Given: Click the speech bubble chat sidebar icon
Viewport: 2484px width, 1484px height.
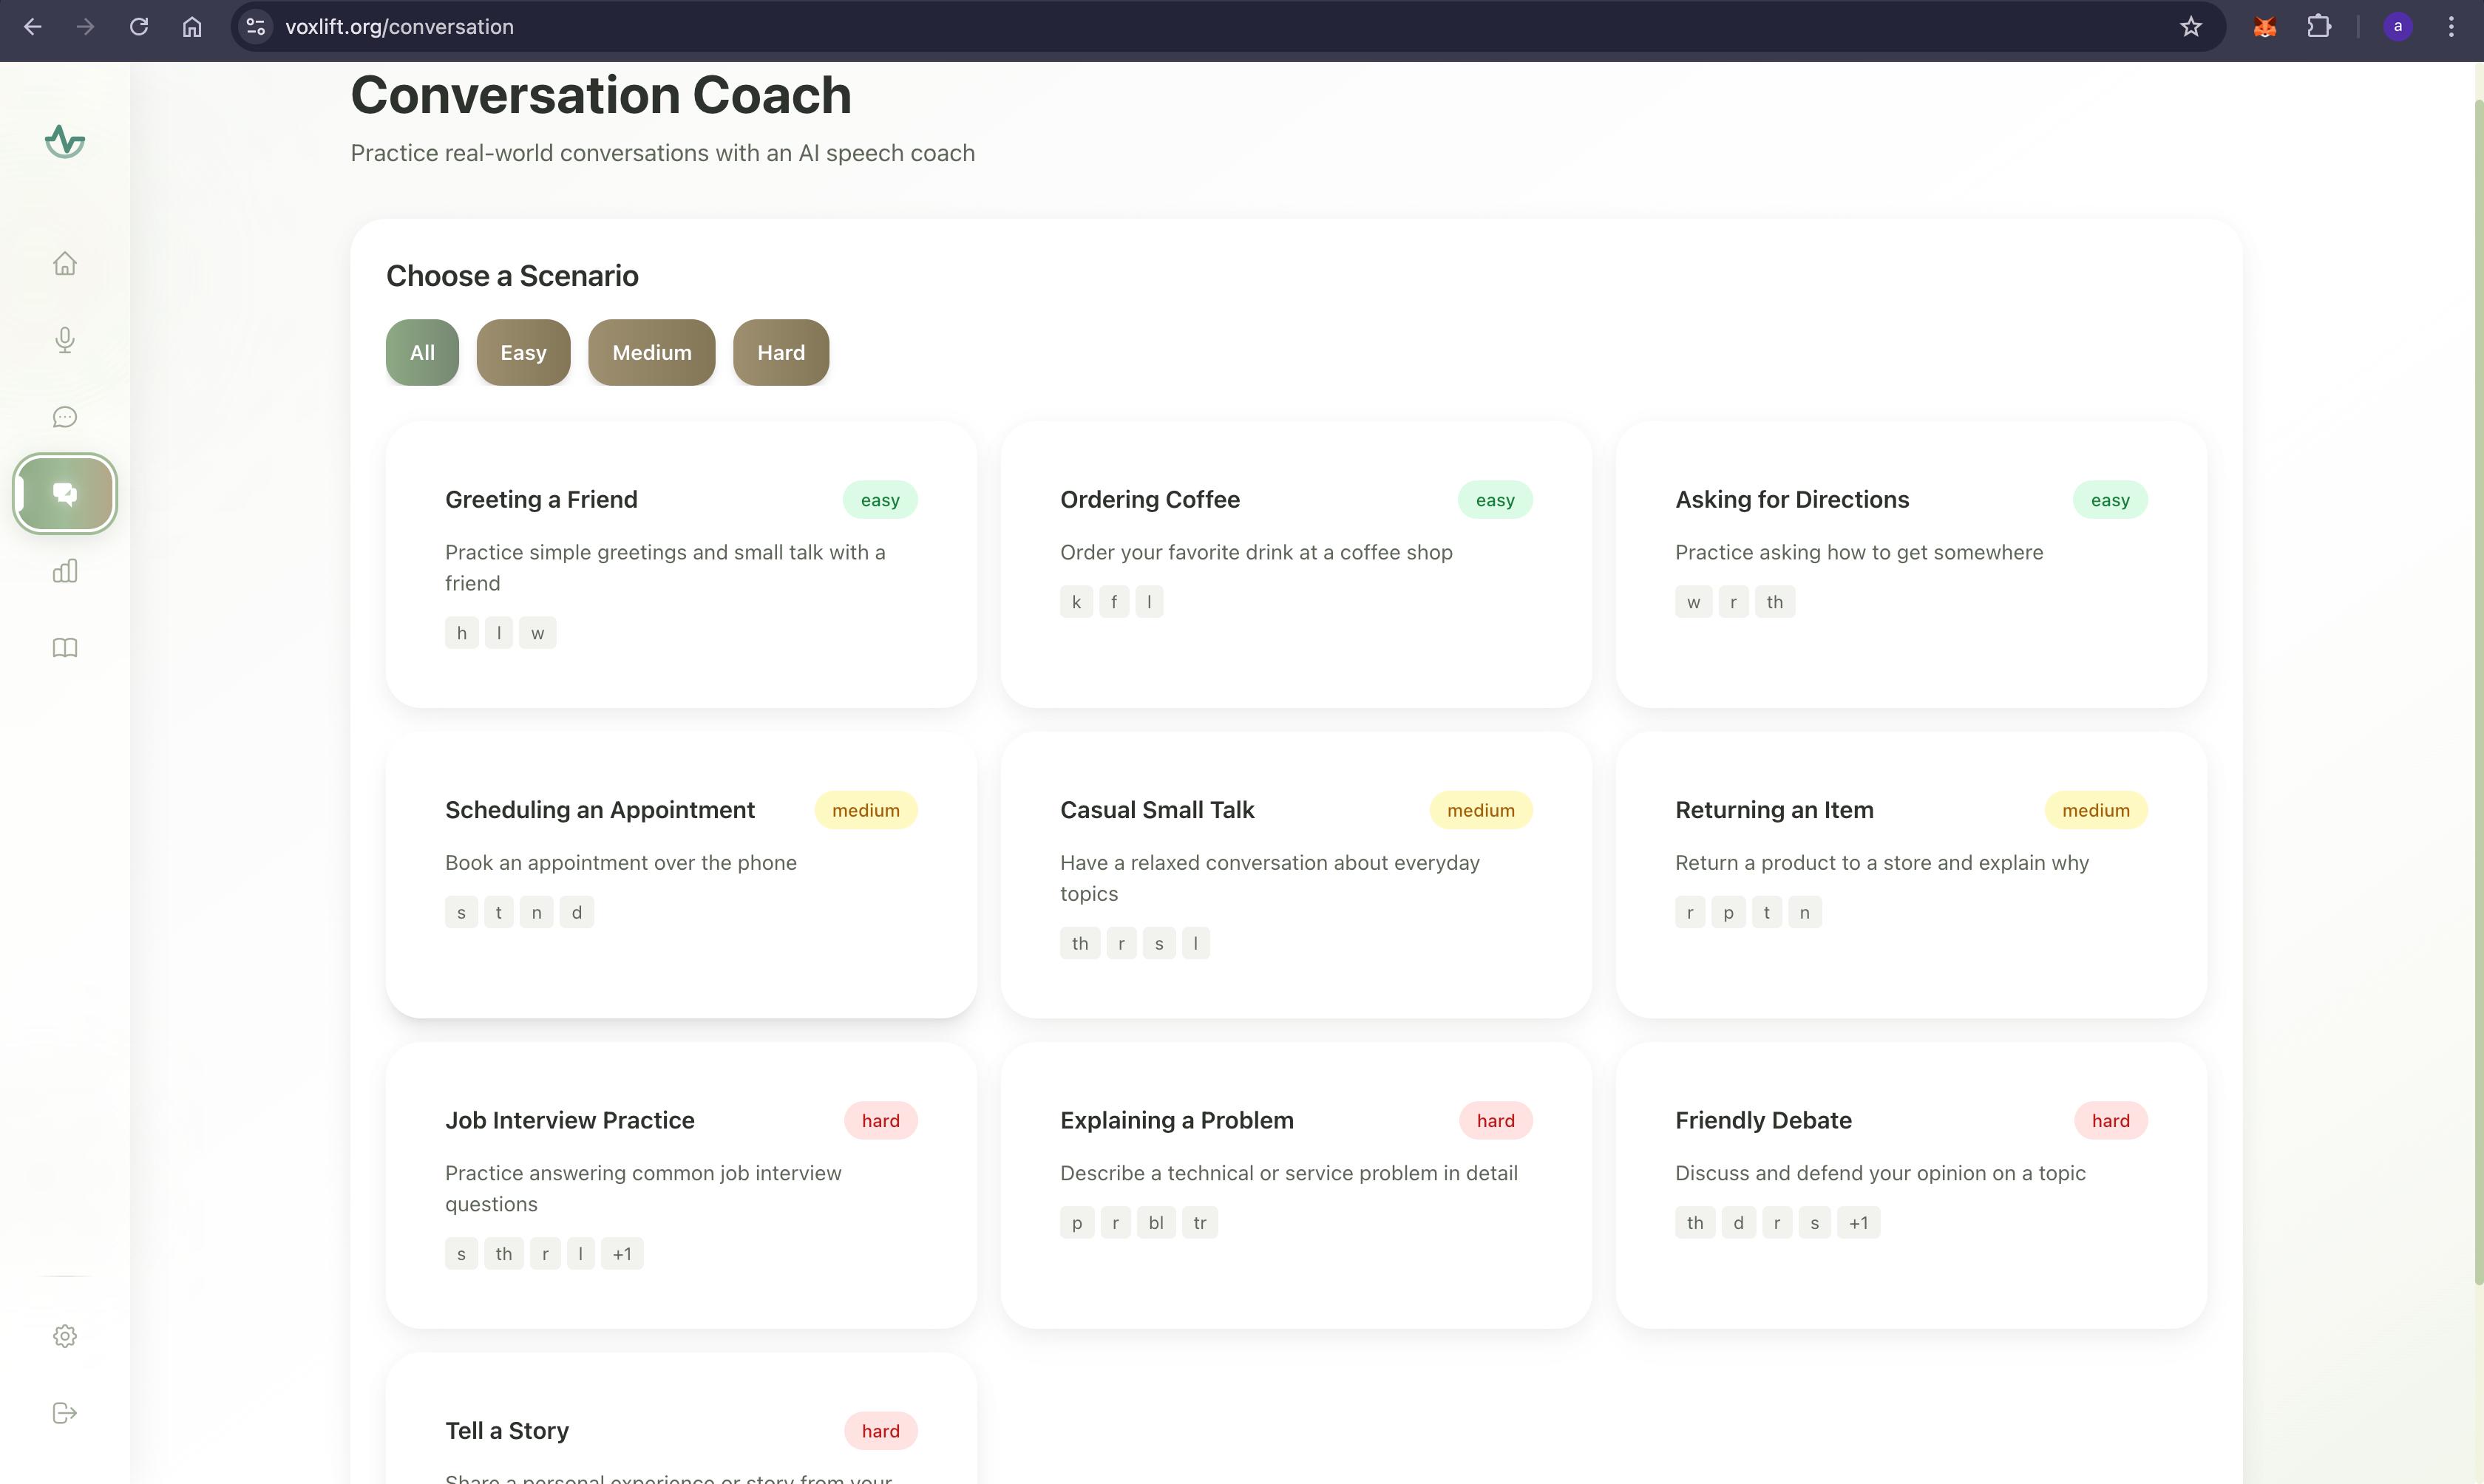Looking at the screenshot, I should [65, 417].
